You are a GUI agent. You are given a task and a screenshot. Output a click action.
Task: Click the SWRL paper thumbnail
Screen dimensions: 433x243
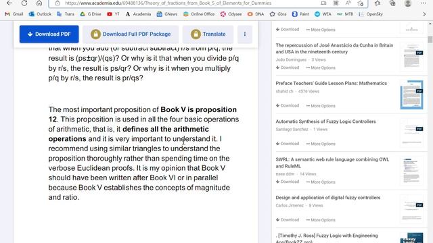tap(411, 171)
